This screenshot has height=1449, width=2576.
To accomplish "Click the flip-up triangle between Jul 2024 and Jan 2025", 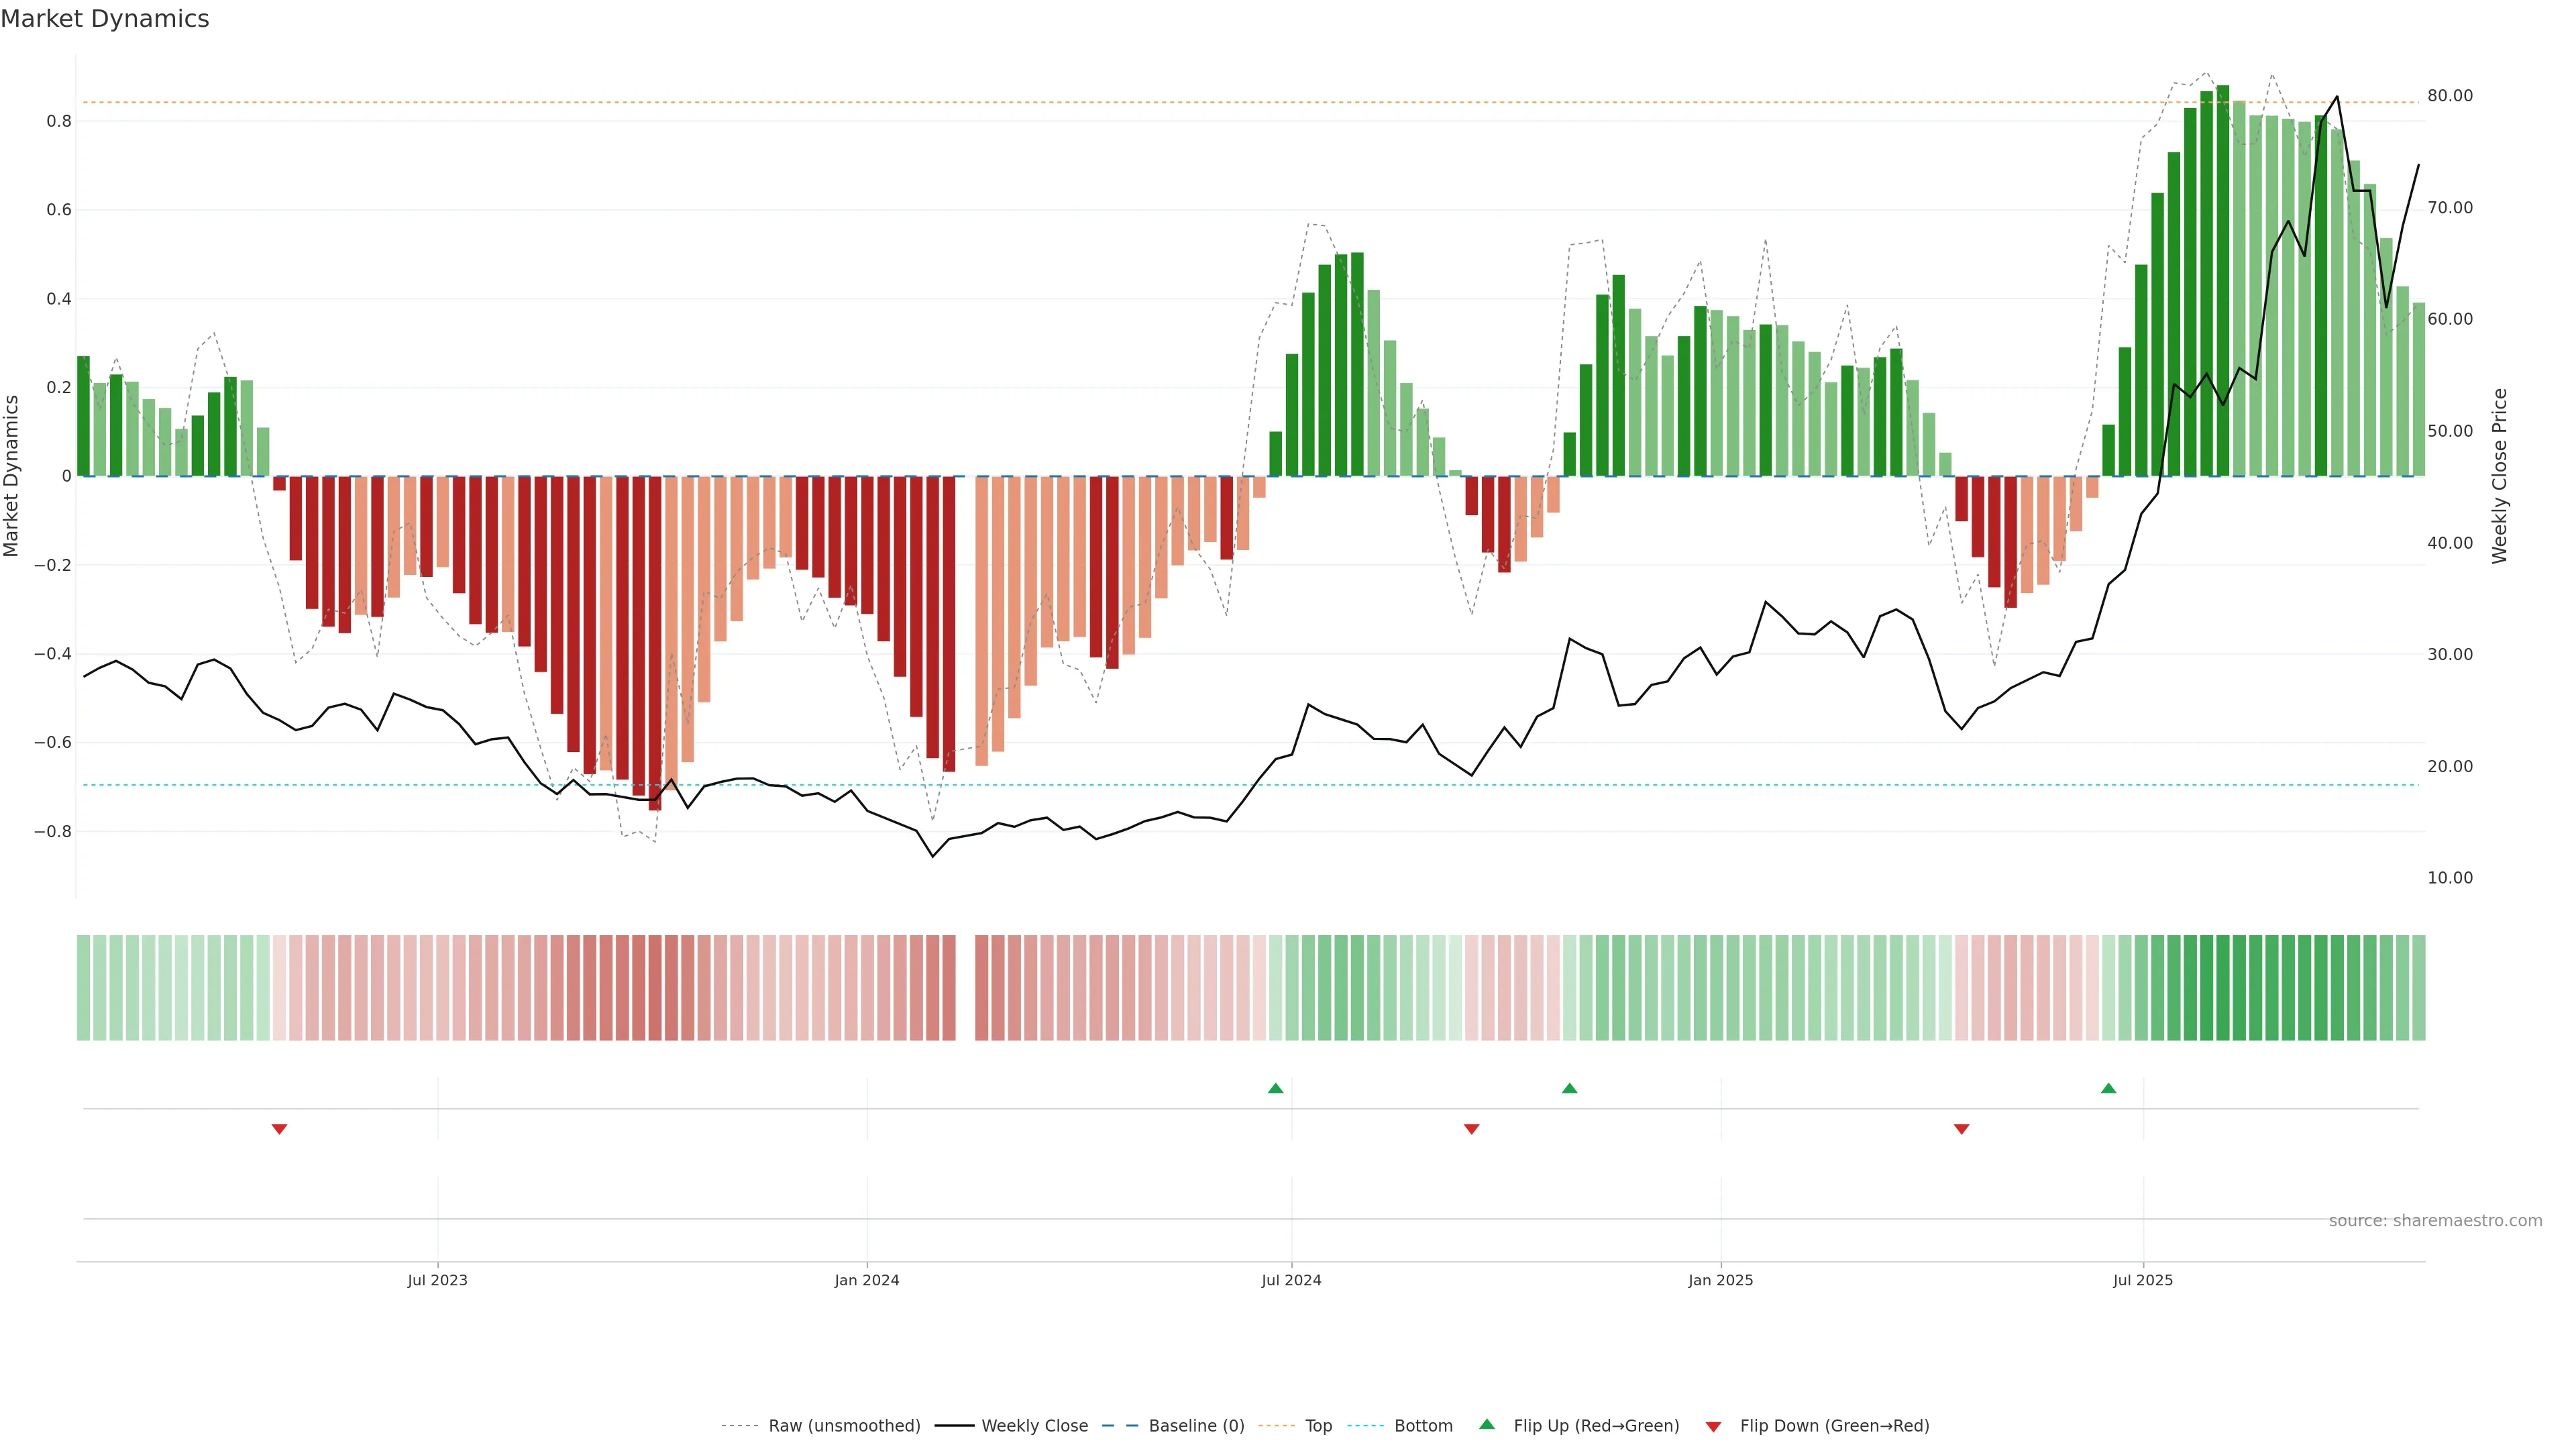I will 1569,1088.
